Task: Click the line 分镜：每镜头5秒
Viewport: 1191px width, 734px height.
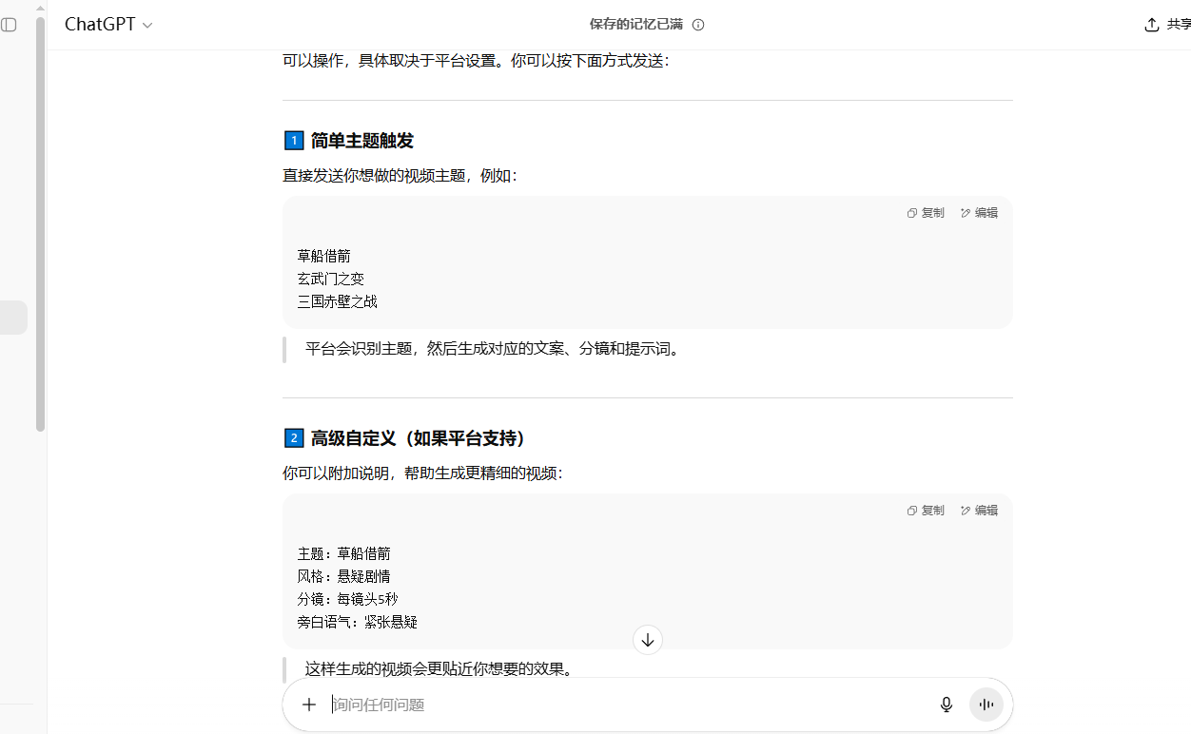Action: [347, 599]
